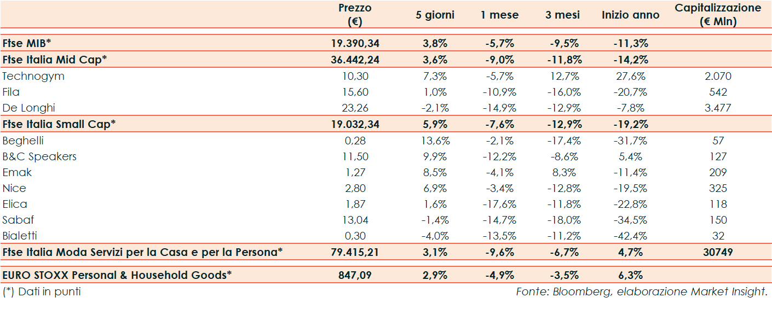772x315 pixels.
Task: Select the 5 giorni column header
Action: pos(435,15)
